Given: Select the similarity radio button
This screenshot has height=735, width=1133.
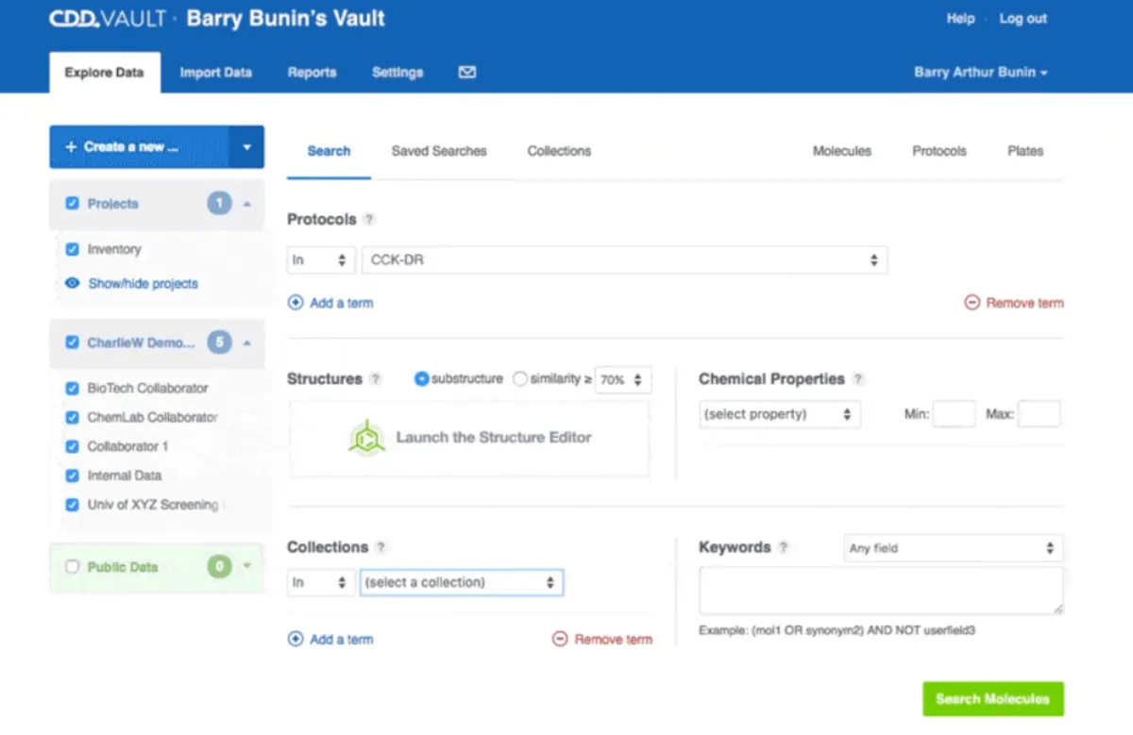Looking at the screenshot, I should coord(519,379).
